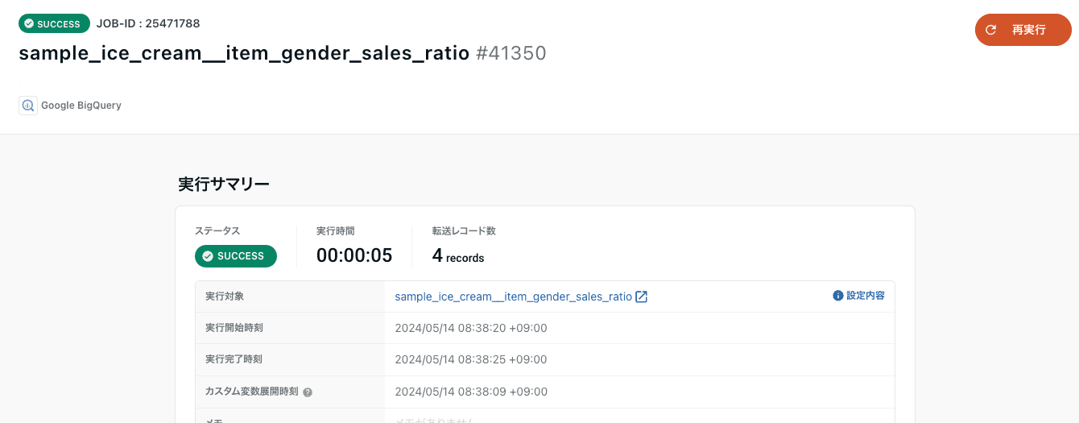The image size is (1079, 423).
Task: Click the info icon beside 設定内容
Action: (837, 296)
